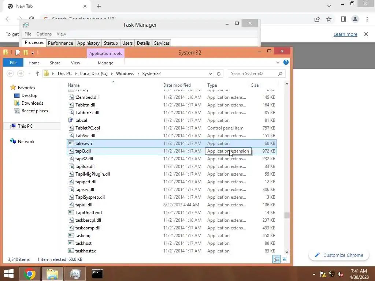Open Action Center flag tray icon
Image resolution: width=375 pixels, height=281 pixels.
coord(323,274)
